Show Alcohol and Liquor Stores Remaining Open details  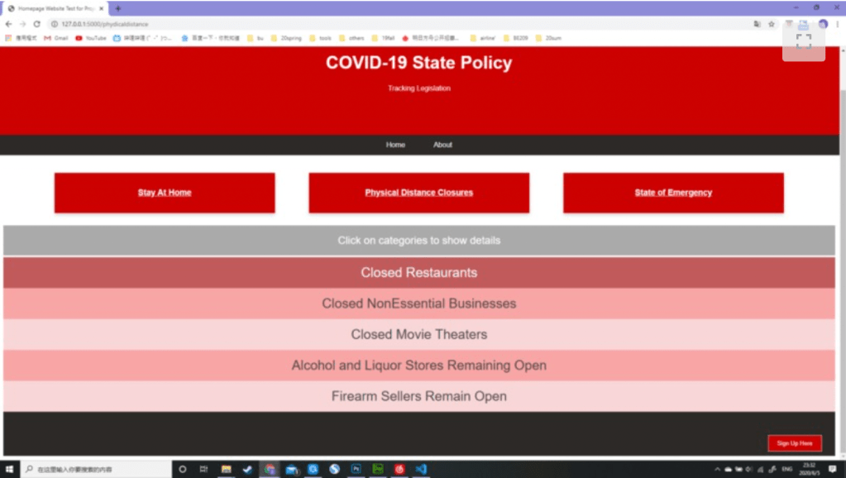(418, 366)
